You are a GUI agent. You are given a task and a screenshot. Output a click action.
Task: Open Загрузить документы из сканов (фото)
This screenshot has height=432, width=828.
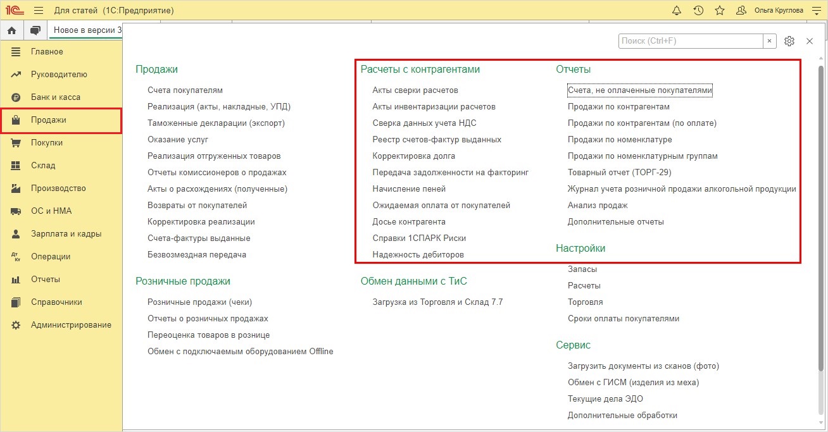click(643, 366)
